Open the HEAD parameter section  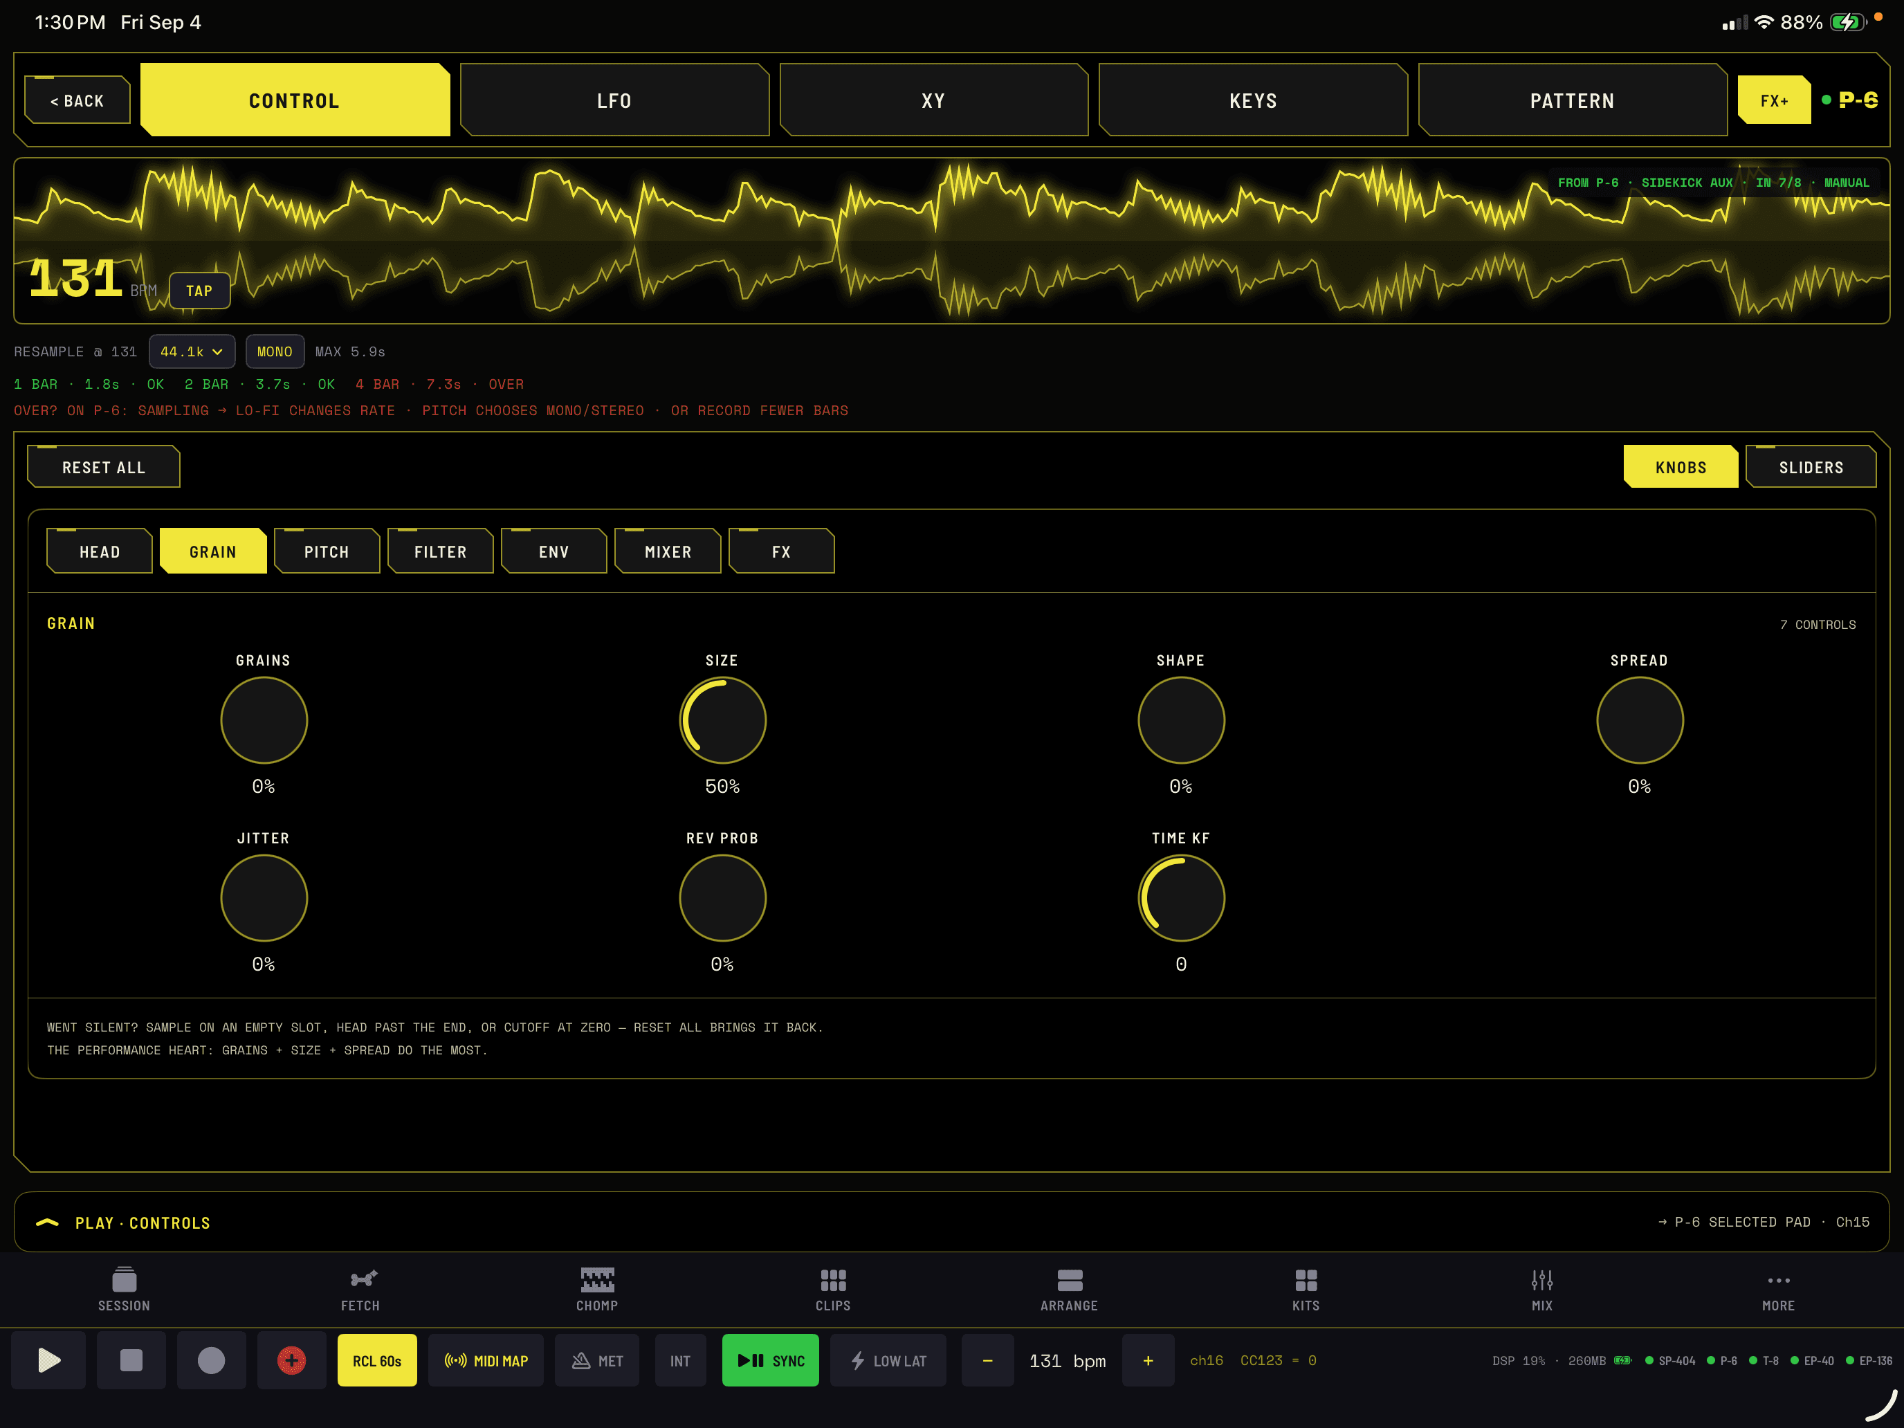(x=100, y=551)
